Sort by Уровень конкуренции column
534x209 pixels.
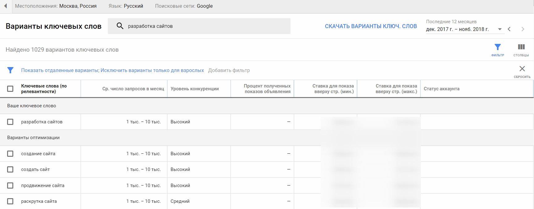(x=195, y=89)
